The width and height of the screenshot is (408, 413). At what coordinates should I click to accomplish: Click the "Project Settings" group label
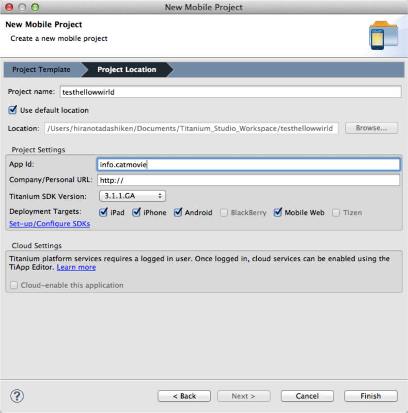tap(39, 150)
